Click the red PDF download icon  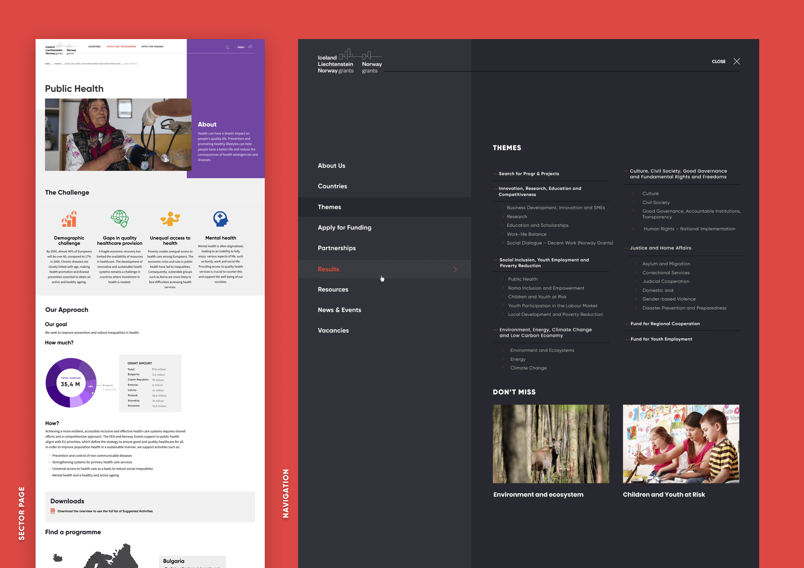pos(53,511)
